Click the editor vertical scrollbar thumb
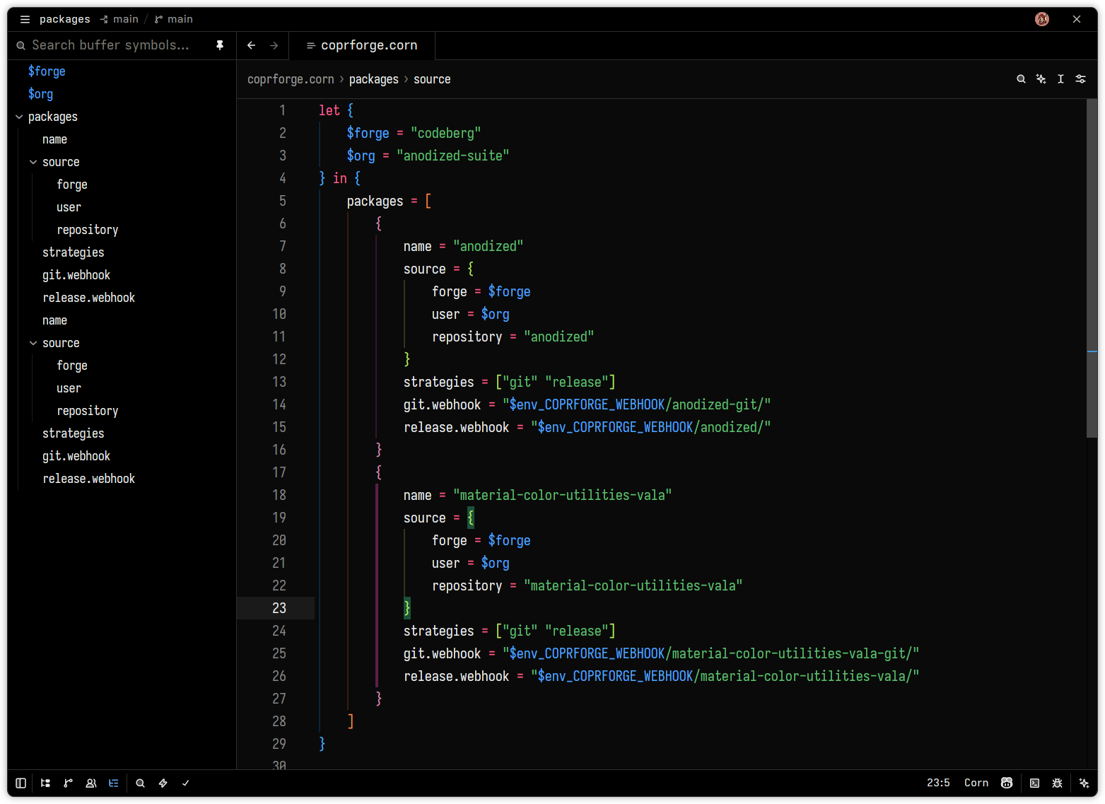Image resolution: width=1105 pixels, height=804 pixels. point(1092,269)
